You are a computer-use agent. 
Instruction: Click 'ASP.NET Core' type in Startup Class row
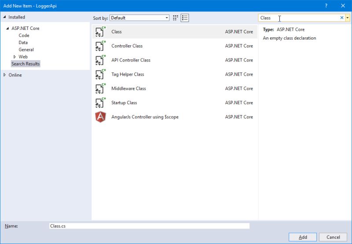[x=239, y=103]
